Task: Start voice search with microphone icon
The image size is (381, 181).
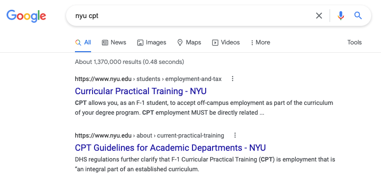Action: point(341,16)
